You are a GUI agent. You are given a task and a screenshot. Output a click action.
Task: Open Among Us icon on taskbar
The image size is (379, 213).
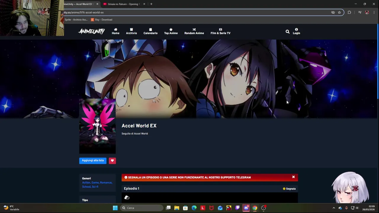coord(229,208)
